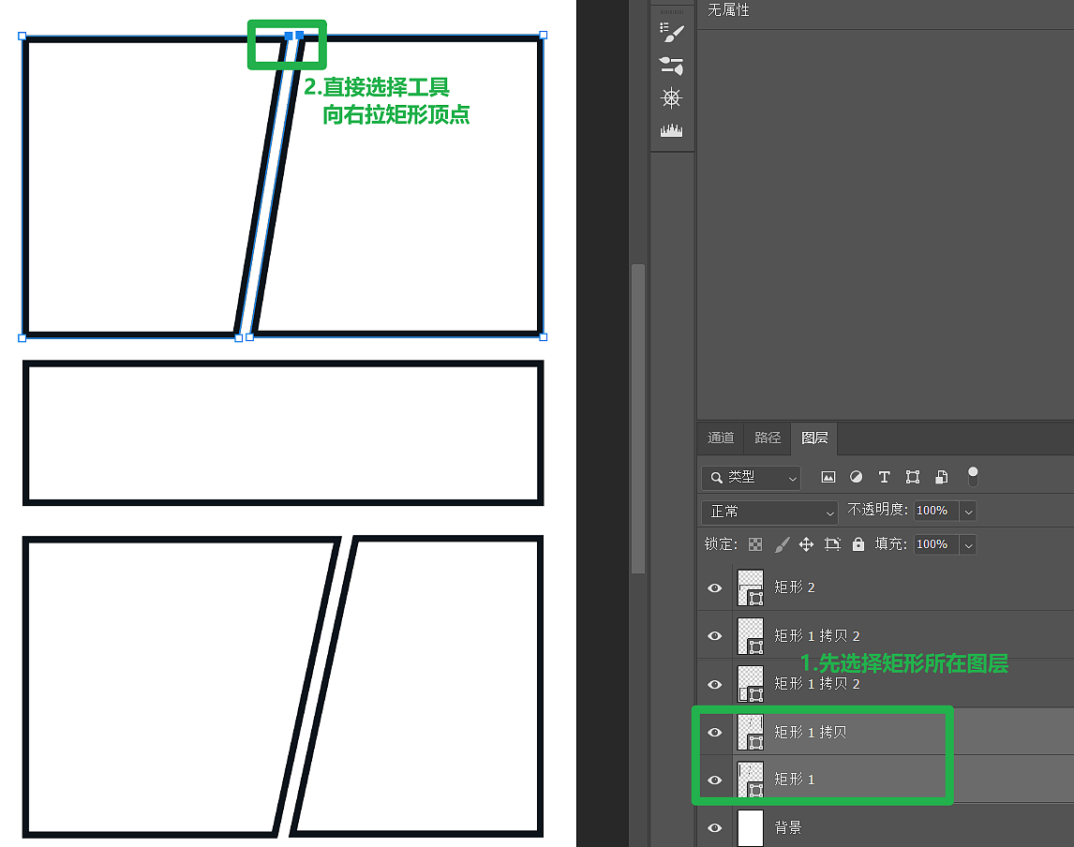Expand the 填充 fill slider arrow
This screenshot has width=1074, height=847.
click(x=968, y=545)
